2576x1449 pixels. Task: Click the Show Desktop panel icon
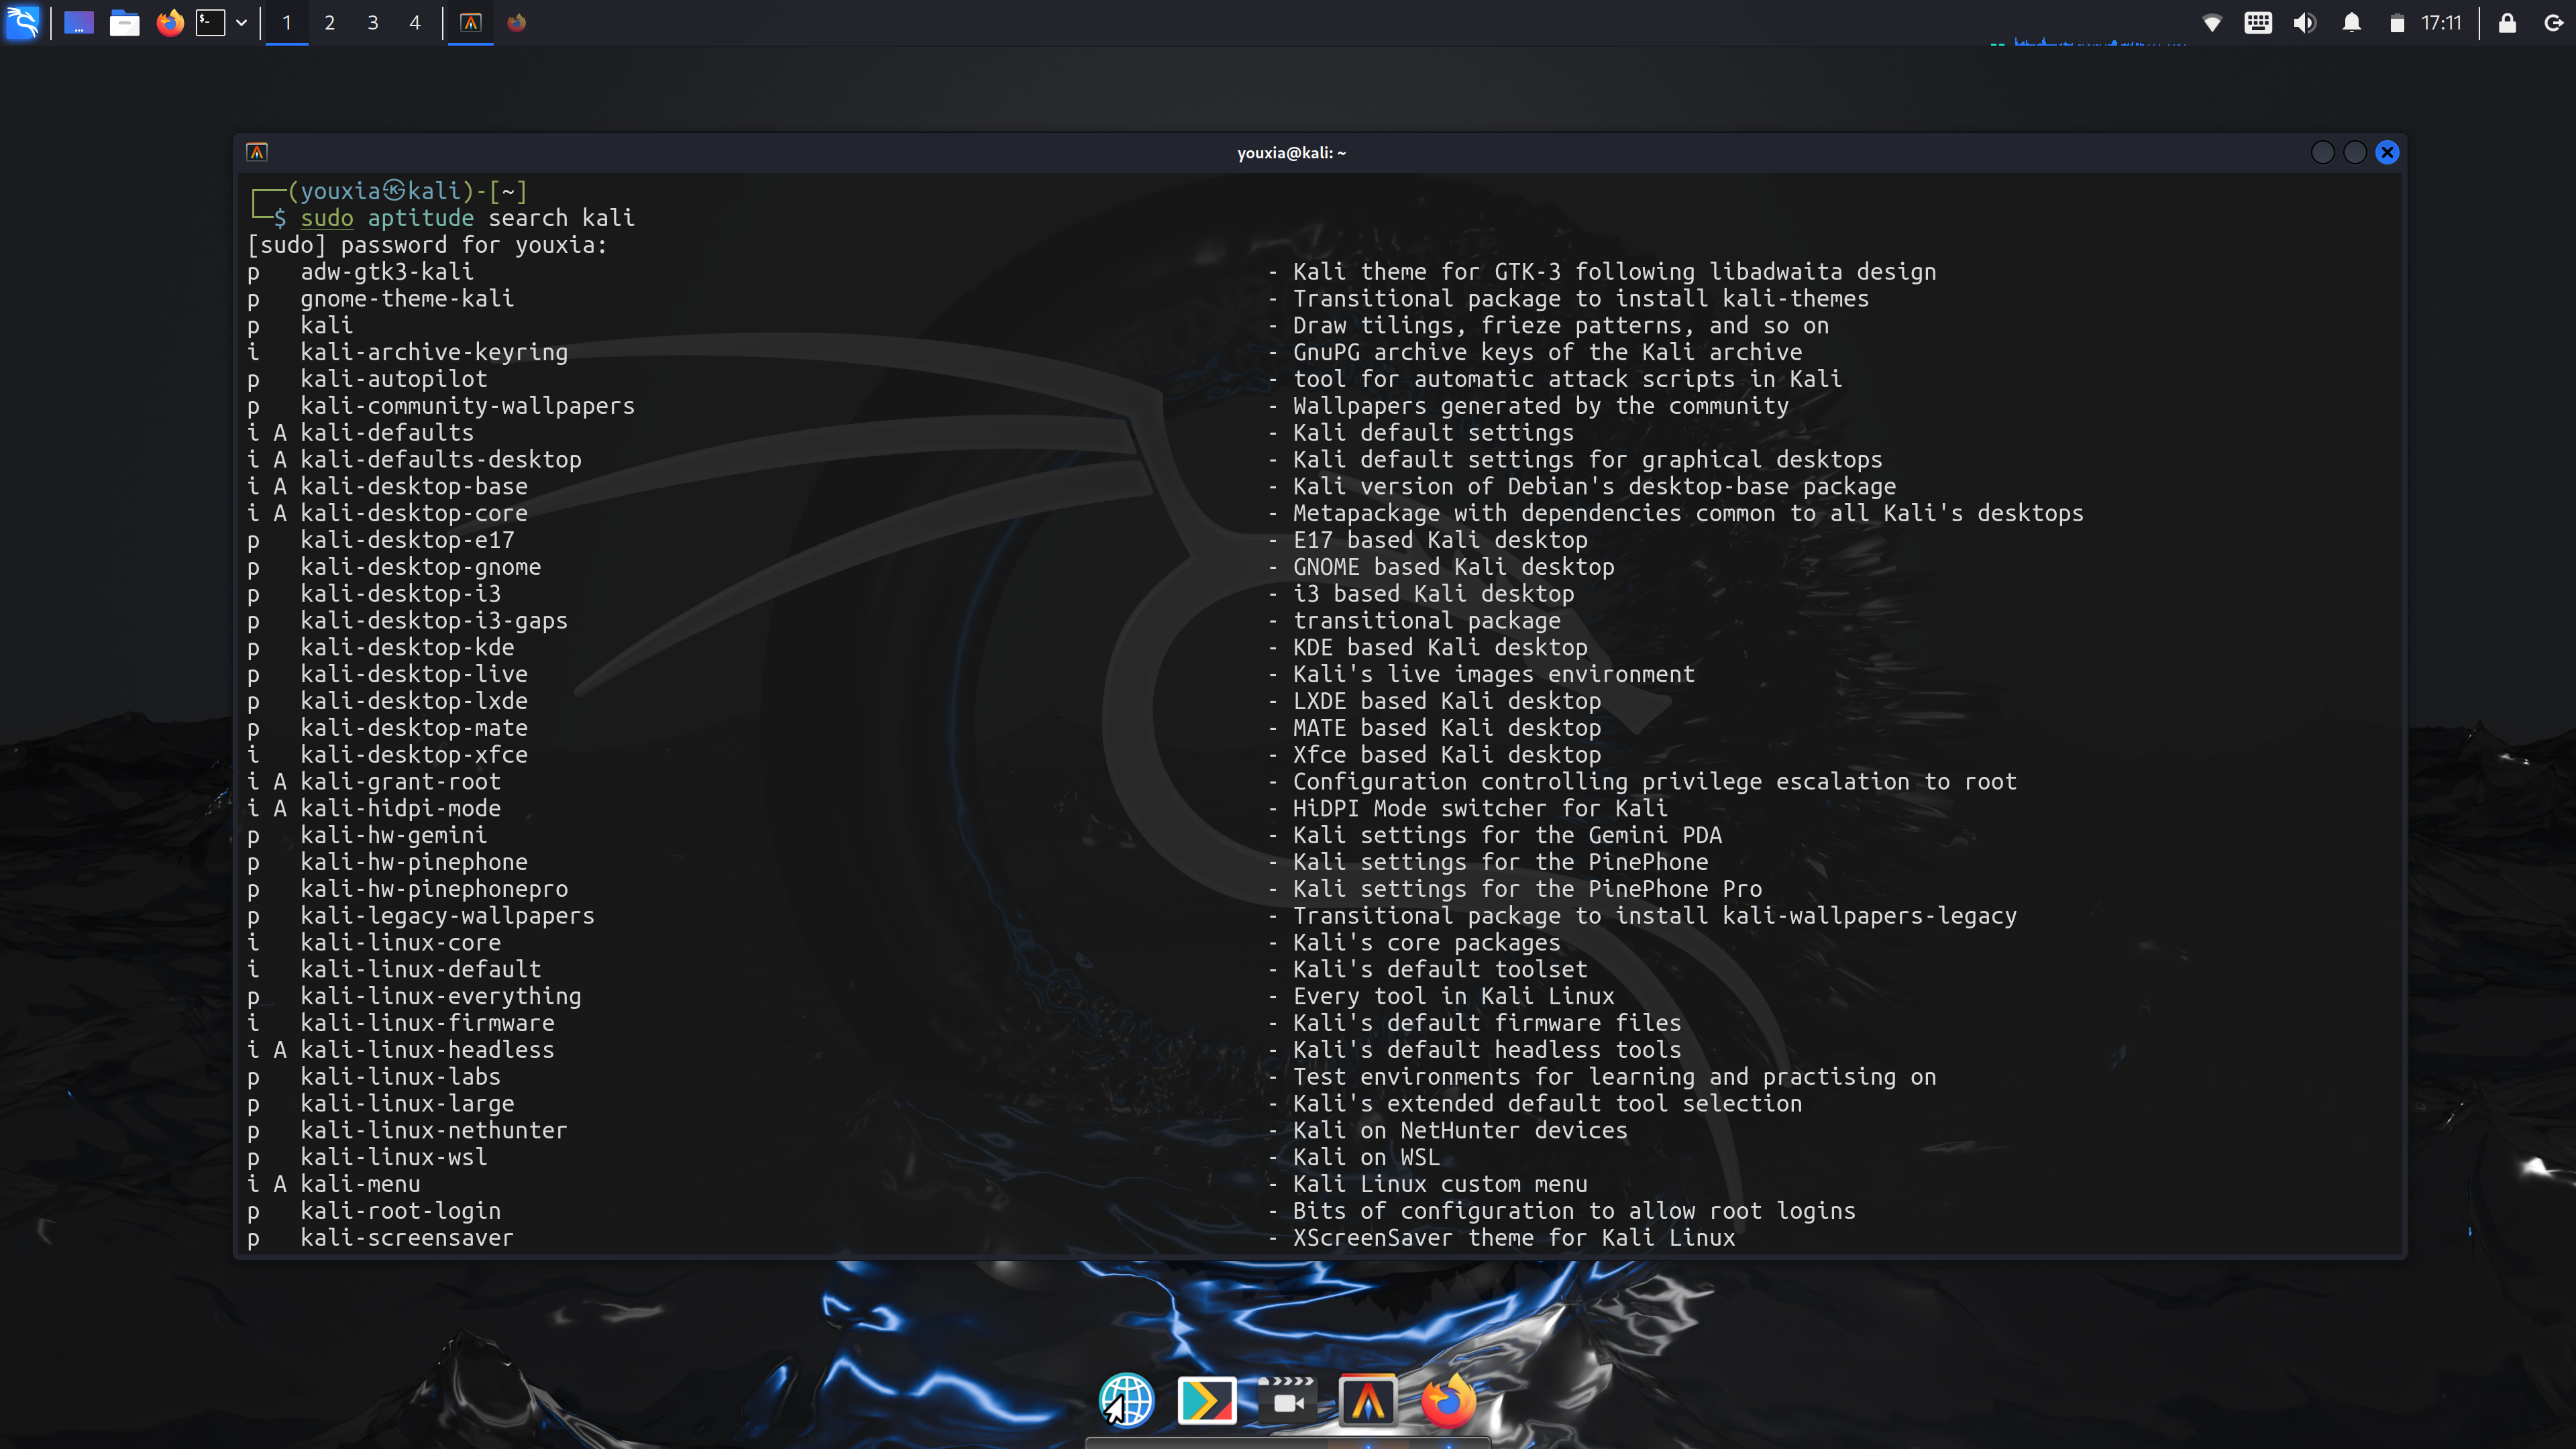pos(79,22)
